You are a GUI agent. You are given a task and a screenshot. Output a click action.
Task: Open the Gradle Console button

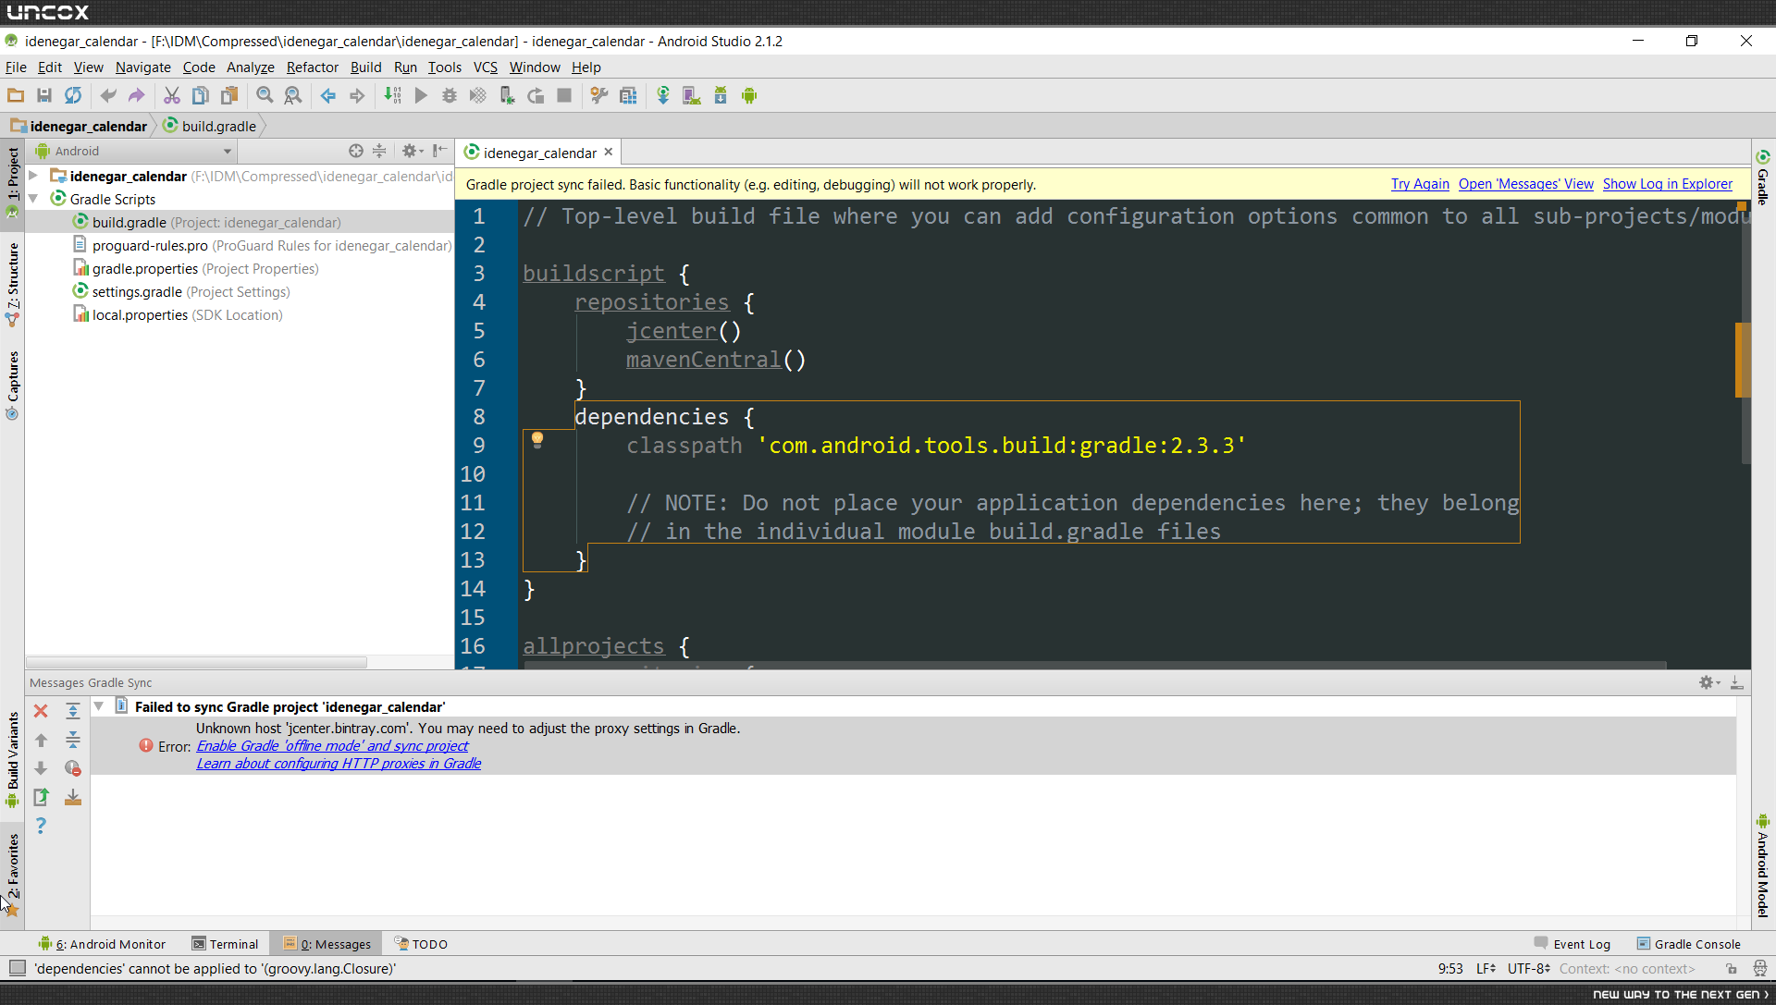click(1689, 944)
